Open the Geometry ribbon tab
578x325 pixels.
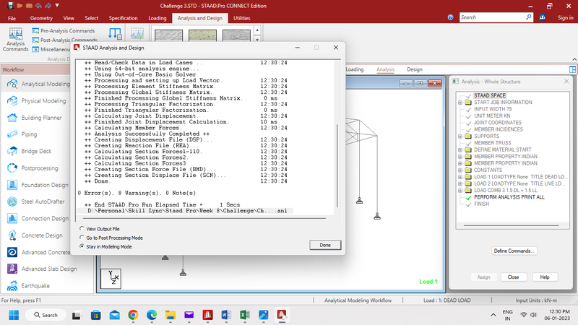click(x=40, y=17)
